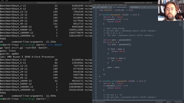Click the editor's vertical scrollbar
This screenshot has width=184, height=103.
(183, 25)
